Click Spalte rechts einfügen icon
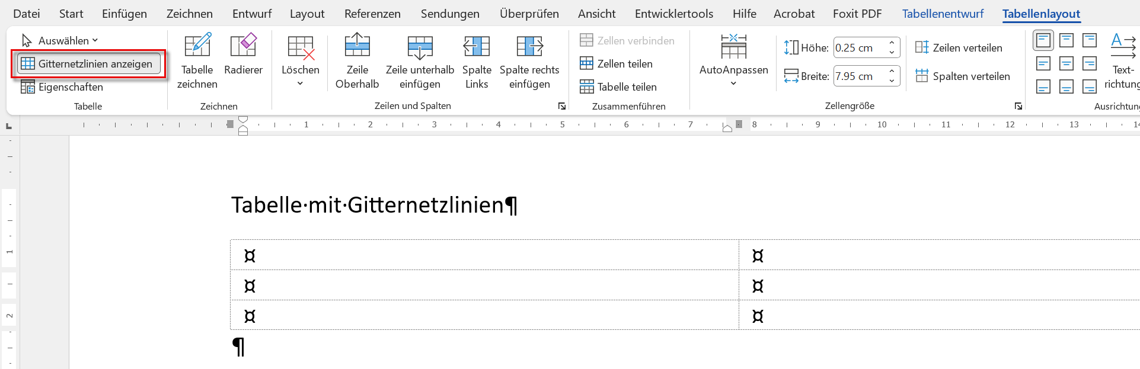The width and height of the screenshot is (1140, 369). (x=529, y=46)
